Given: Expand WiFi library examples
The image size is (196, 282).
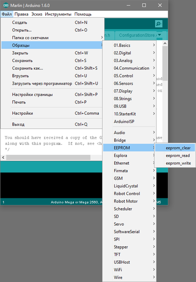Looking at the screenshot, I should [x=130, y=270].
